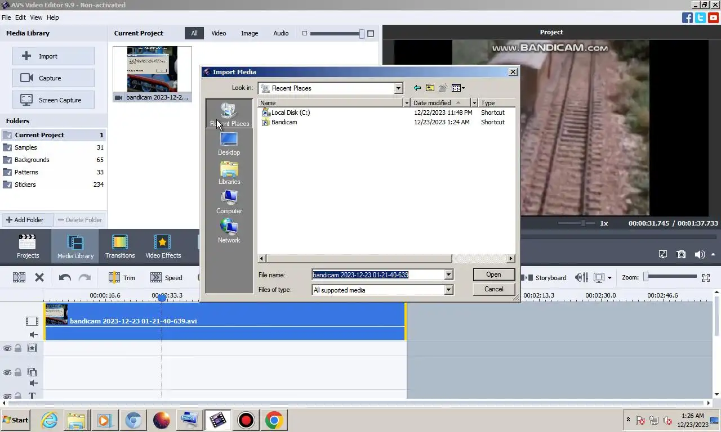
Task: Click the YouTube icon
Action: coord(713,17)
